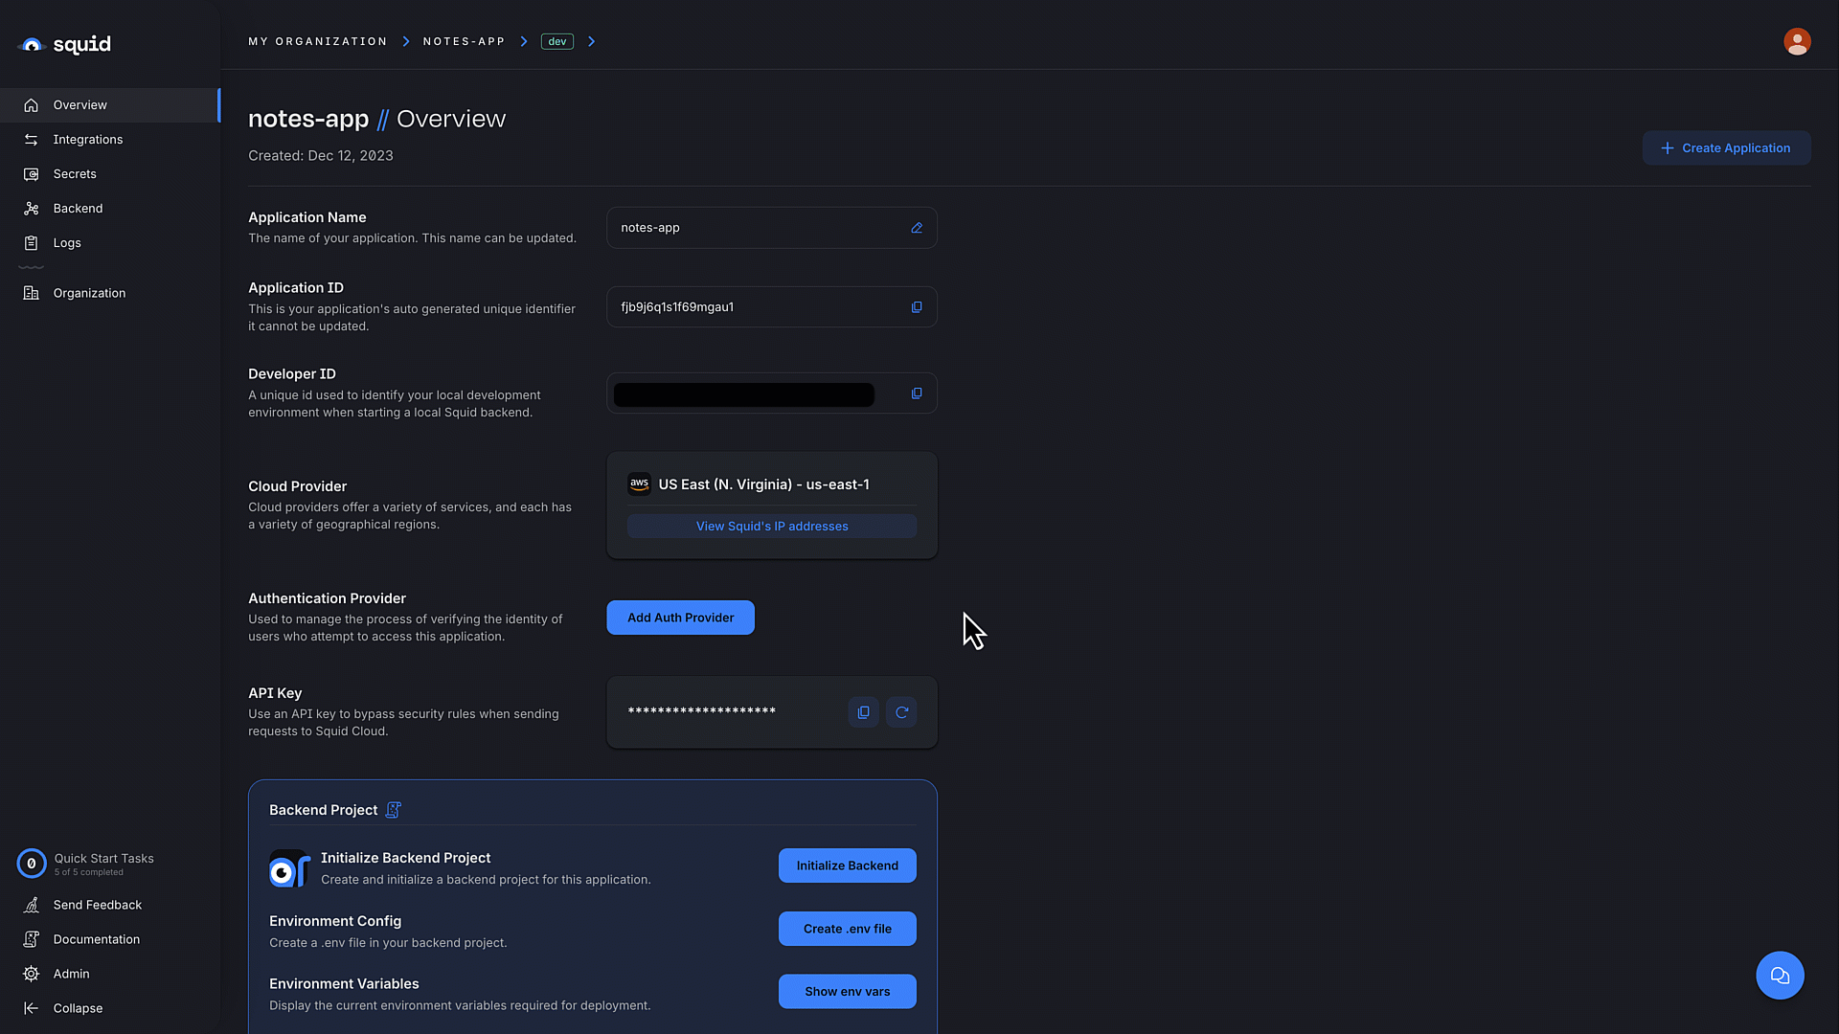
Task: Click the Squid logo icon top left
Action: [33, 43]
